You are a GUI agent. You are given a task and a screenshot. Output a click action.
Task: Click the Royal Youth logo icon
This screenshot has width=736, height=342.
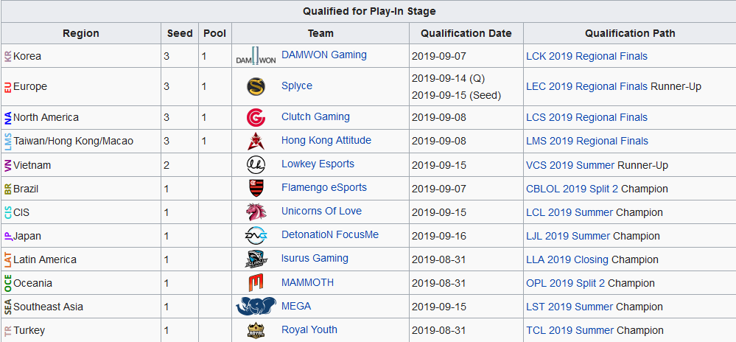pos(256,330)
